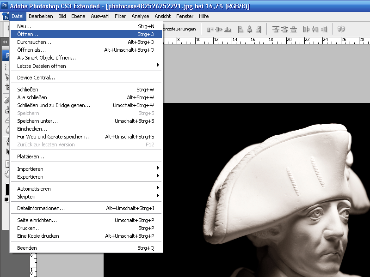Click the distribute right edges icon
This screenshot has width=370, height=277.
tap(324, 29)
